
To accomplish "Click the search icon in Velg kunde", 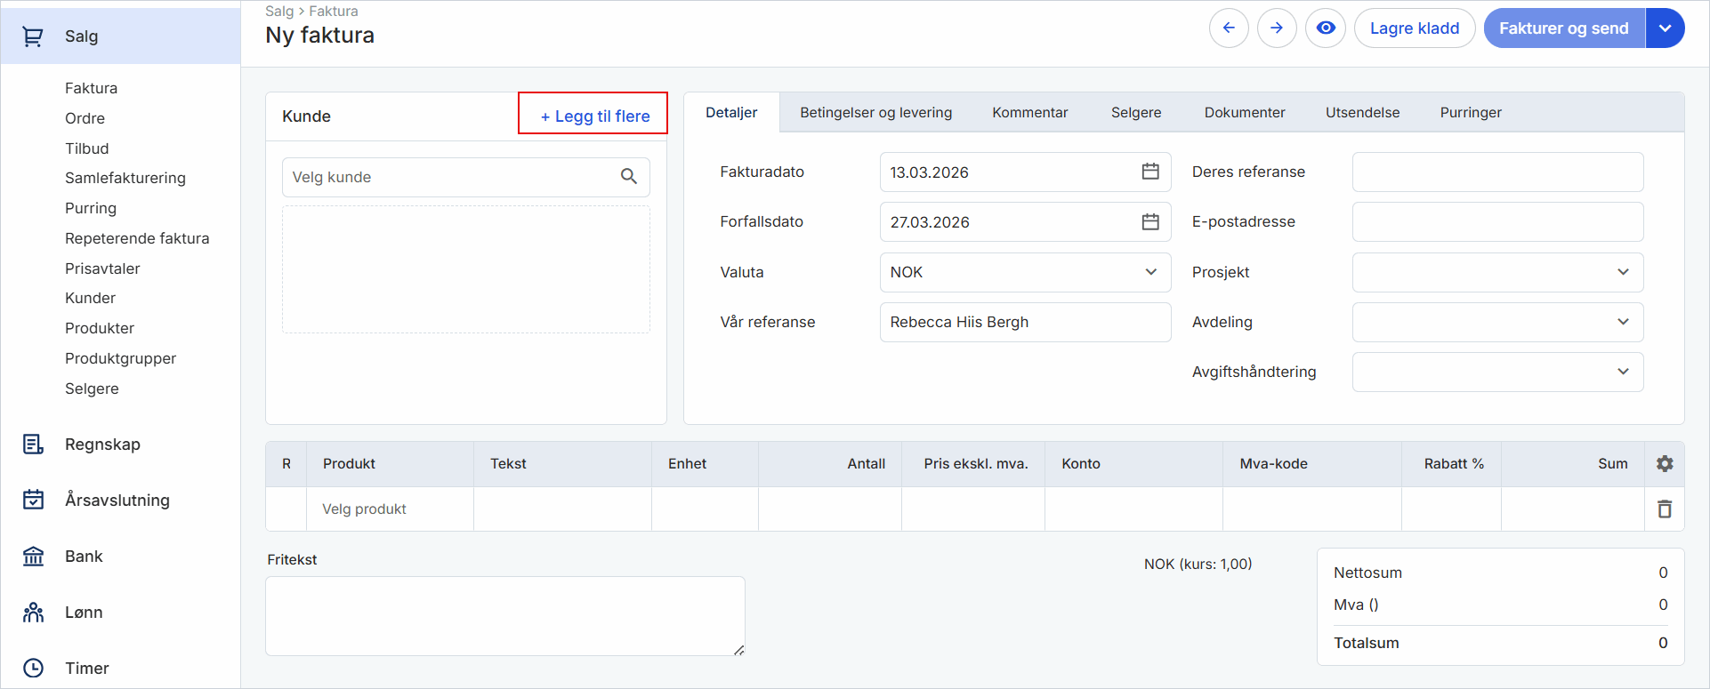I will point(628,177).
